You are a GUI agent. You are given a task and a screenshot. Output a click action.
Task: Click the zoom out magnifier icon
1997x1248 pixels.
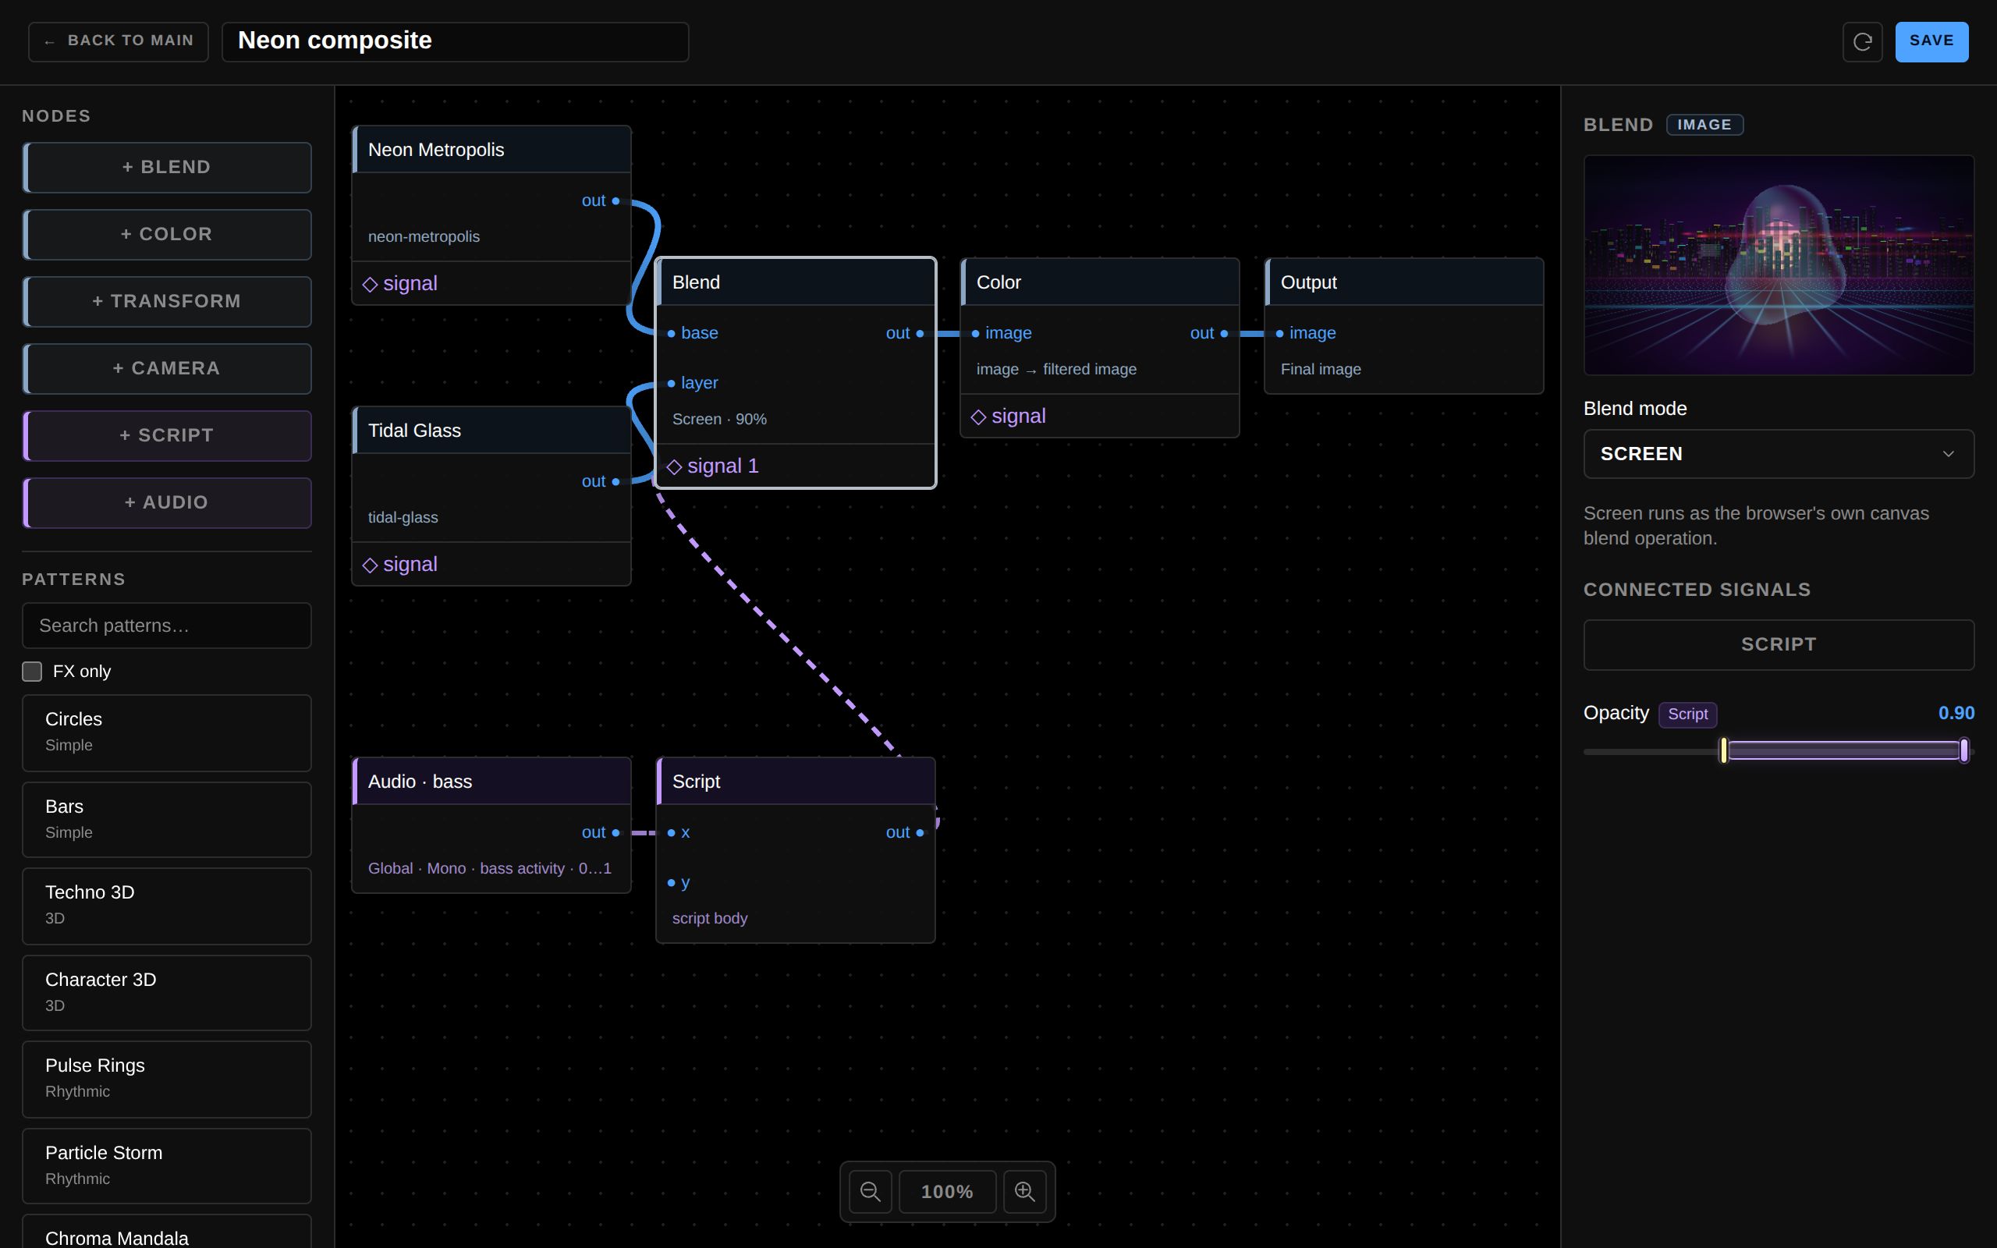[870, 1191]
